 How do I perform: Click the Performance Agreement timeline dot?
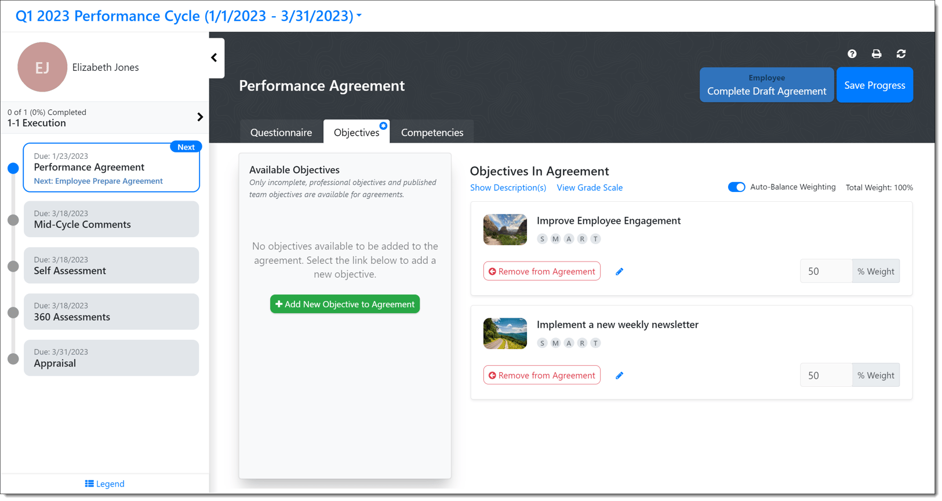click(x=13, y=168)
